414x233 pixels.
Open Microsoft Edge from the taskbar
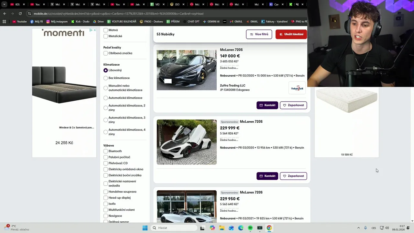coord(241,228)
